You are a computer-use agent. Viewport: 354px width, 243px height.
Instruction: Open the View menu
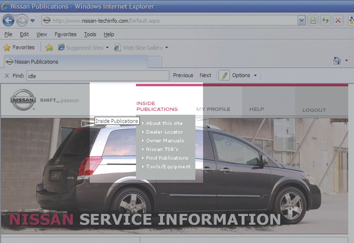[x=42, y=35]
